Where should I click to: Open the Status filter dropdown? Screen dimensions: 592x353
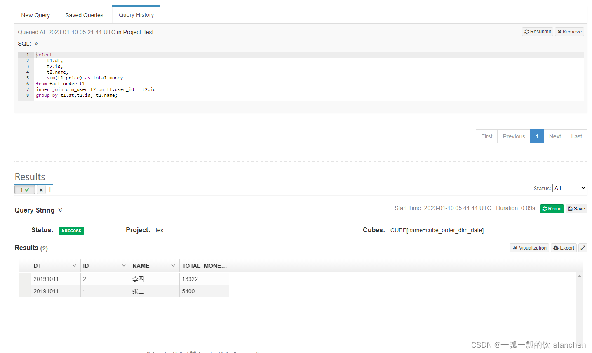pos(570,188)
